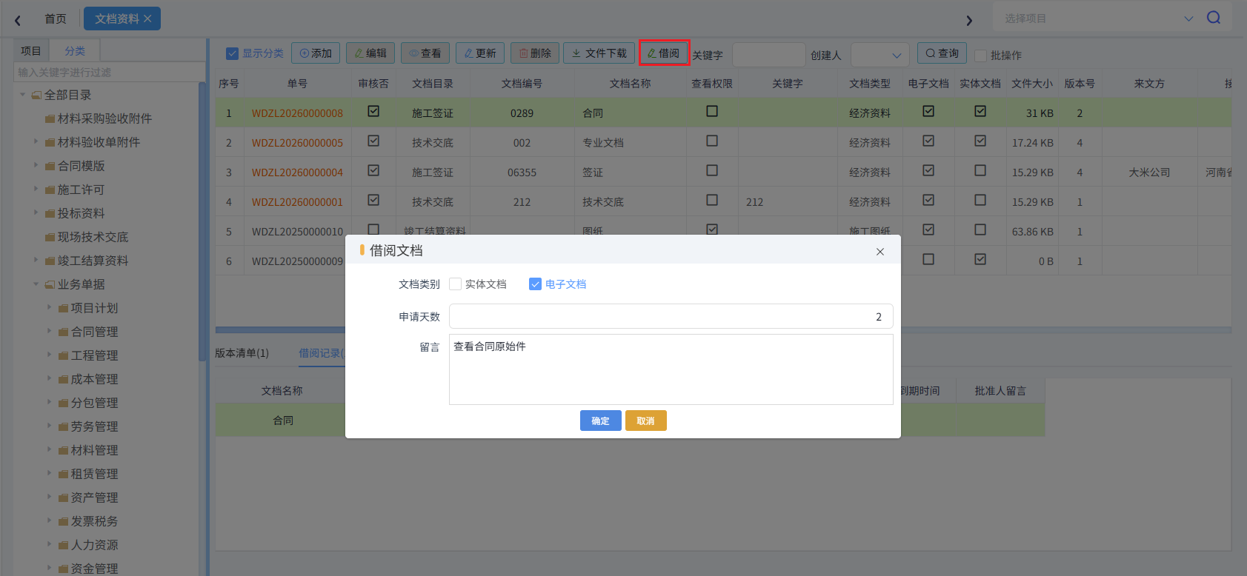Toggle 查看权限 checkbox in the 合同 row

pyautogui.click(x=712, y=111)
